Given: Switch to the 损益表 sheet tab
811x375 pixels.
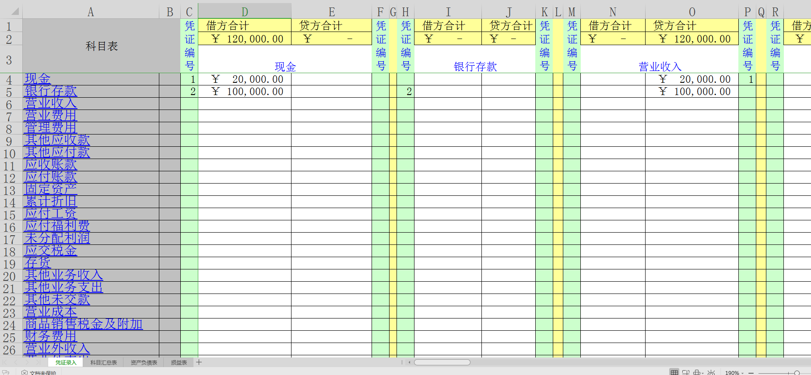Looking at the screenshot, I should pos(179,362).
